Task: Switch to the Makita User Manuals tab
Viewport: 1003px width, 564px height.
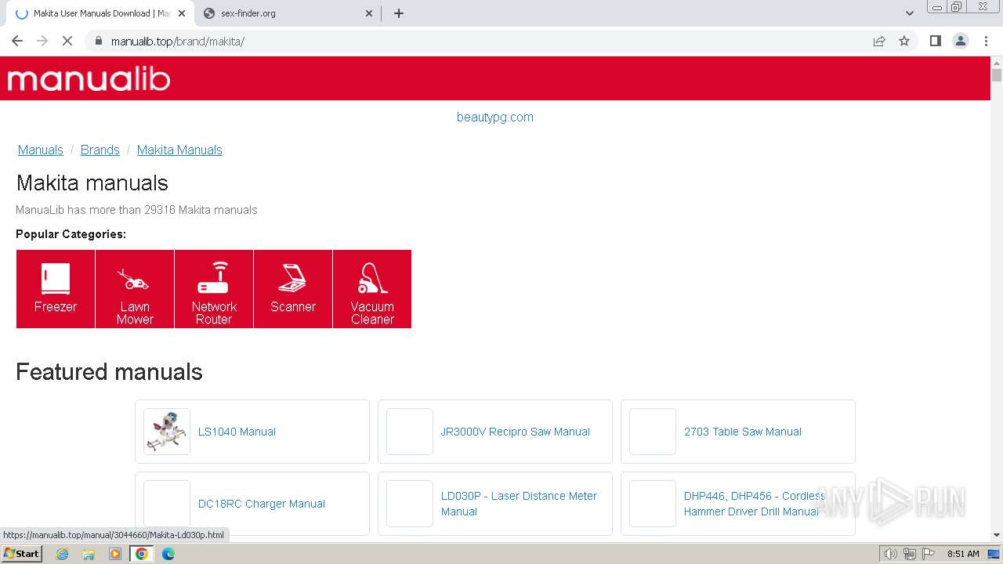Action: (x=97, y=13)
